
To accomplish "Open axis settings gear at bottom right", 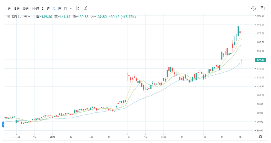I will point(260,137).
